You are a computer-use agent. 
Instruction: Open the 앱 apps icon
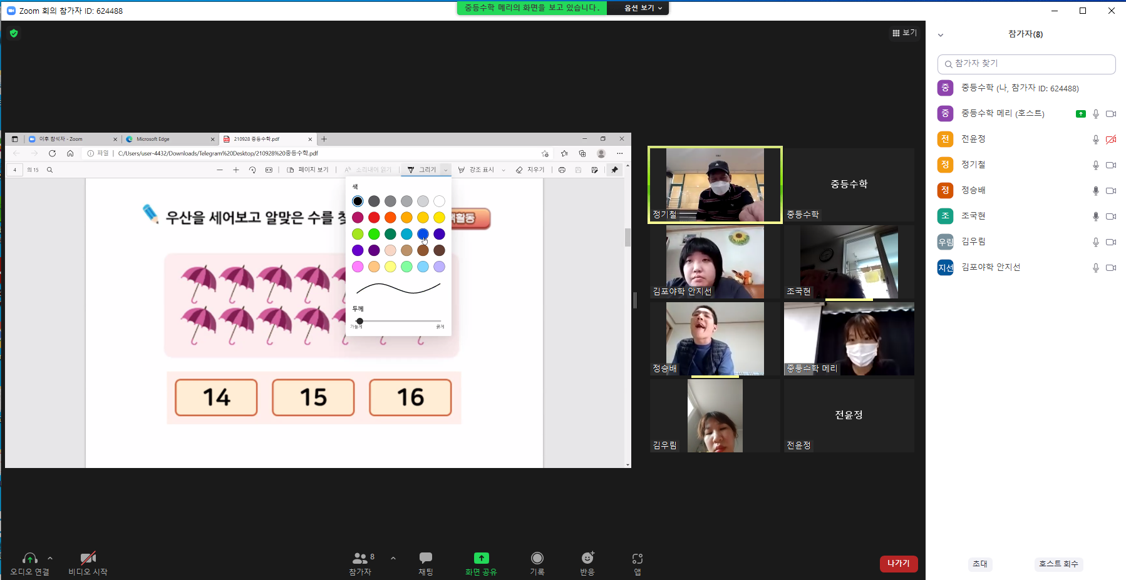[638, 559]
